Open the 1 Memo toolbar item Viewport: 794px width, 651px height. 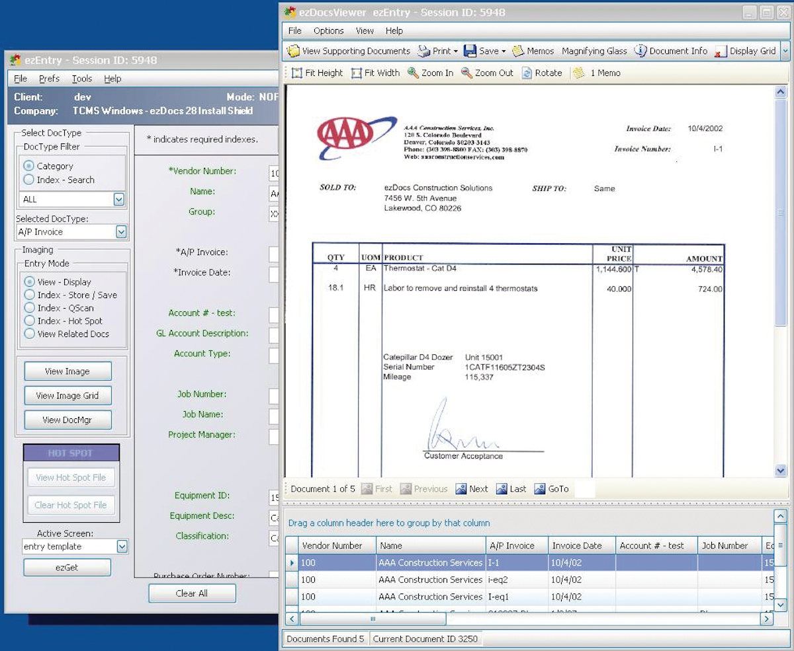597,73
